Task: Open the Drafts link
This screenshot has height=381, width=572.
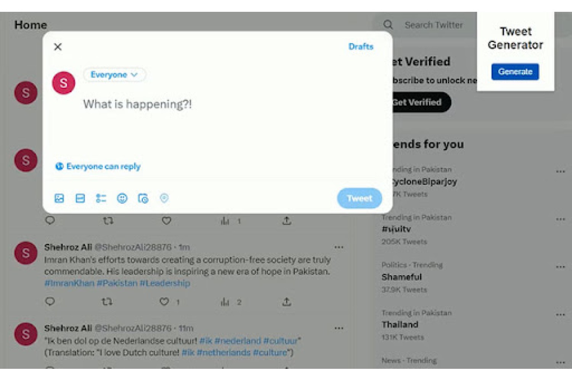Action: coord(361,46)
